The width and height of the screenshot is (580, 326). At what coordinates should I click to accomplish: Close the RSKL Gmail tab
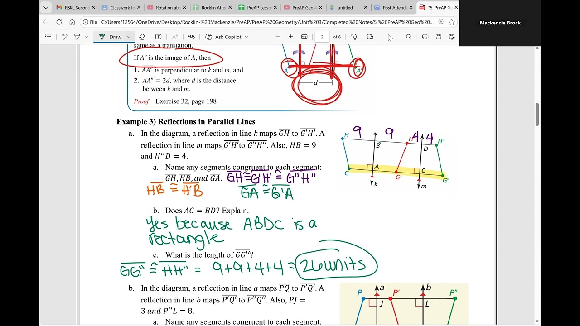[93, 7]
